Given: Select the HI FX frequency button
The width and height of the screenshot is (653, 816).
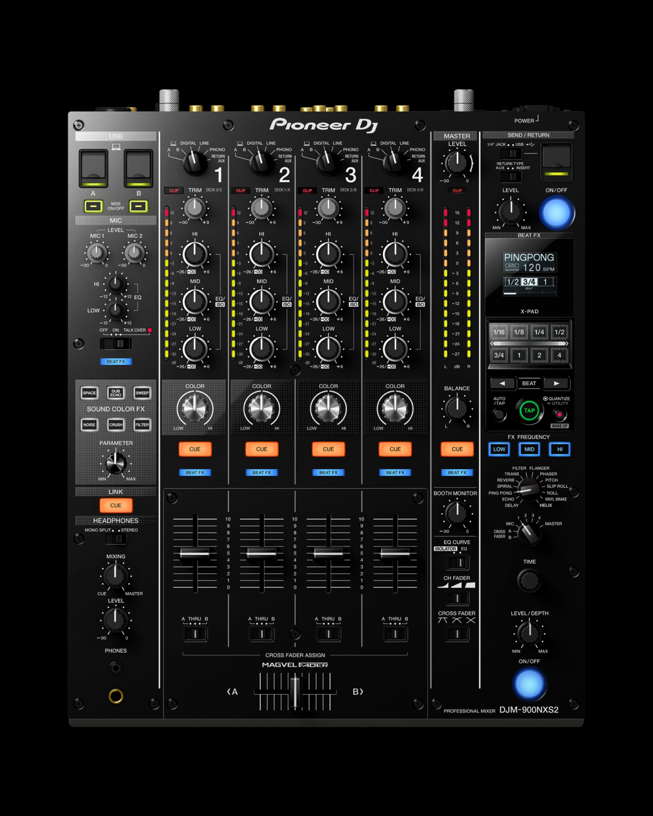Looking at the screenshot, I should pos(559,449).
